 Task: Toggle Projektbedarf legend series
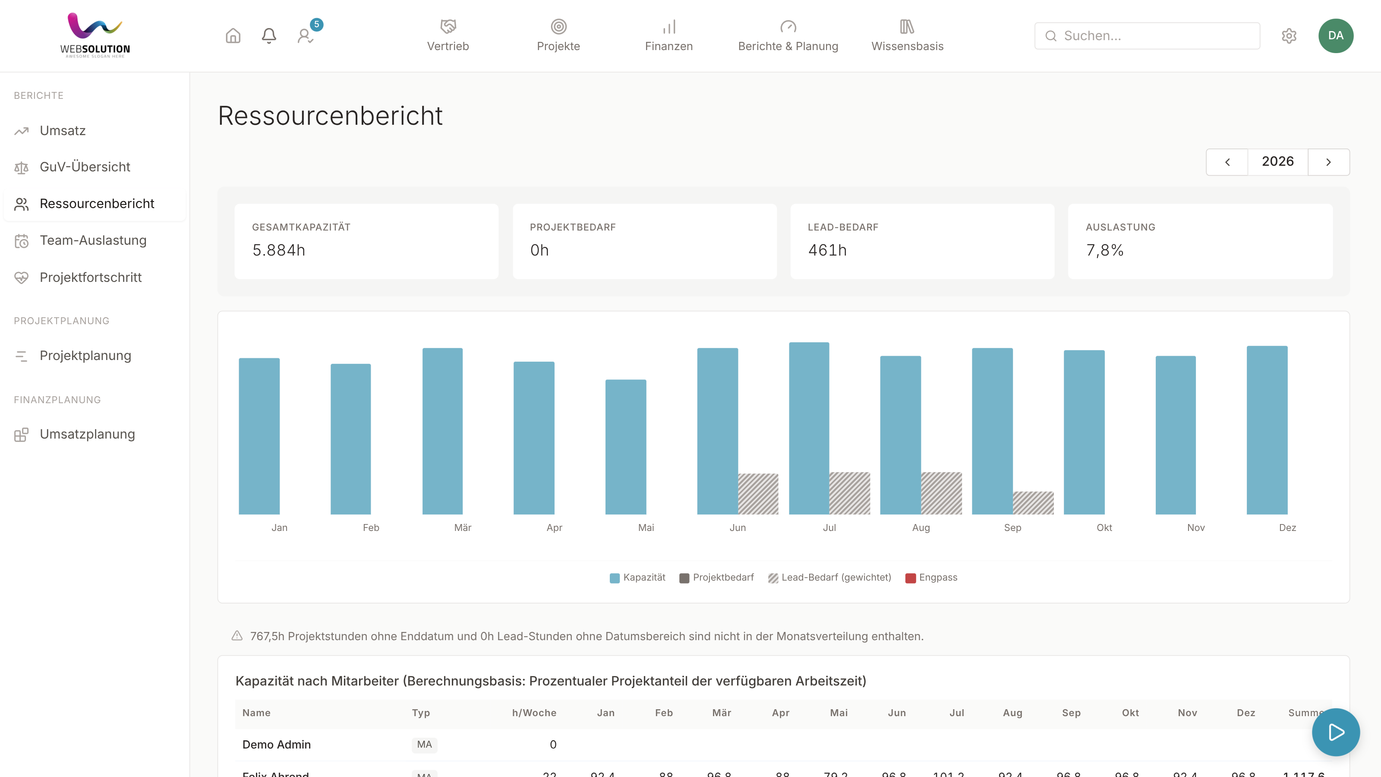[x=716, y=578]
